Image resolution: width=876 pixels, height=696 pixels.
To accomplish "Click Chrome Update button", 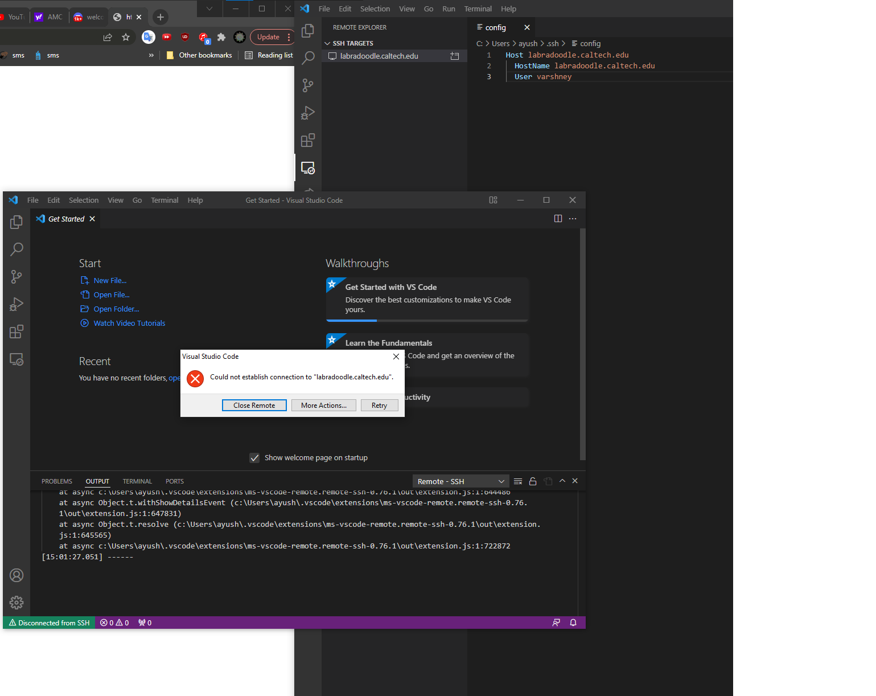I will click(272, 37).
